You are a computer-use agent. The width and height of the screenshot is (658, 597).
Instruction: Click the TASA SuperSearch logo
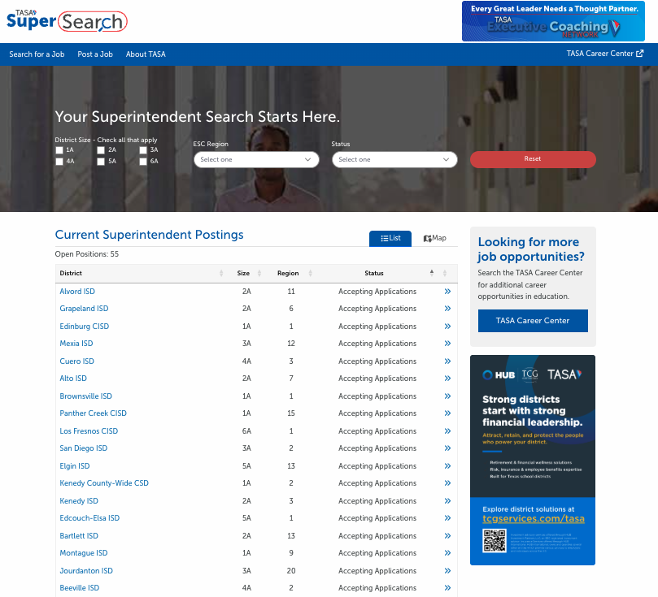(67, 21)
